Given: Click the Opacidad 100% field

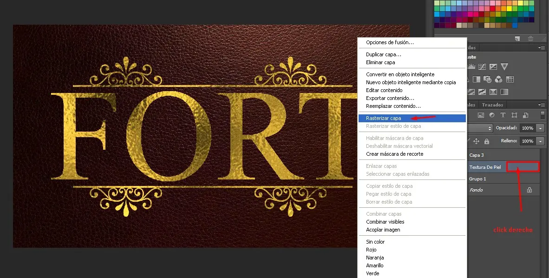Looking at the screenshot, I should [528, 128].
